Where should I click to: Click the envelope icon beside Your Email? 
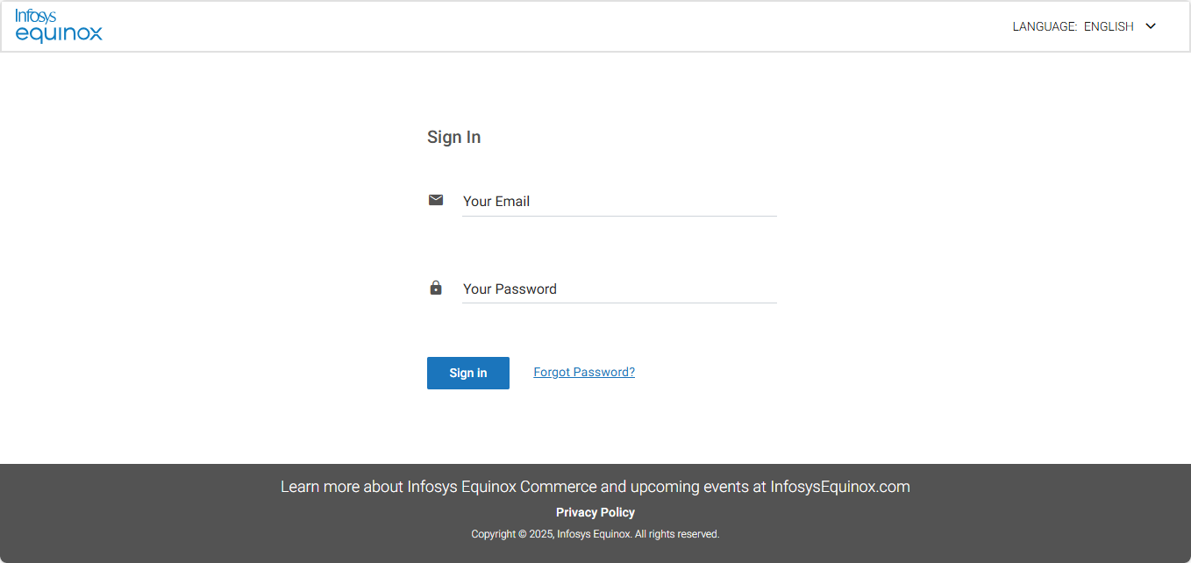(436, 200)
